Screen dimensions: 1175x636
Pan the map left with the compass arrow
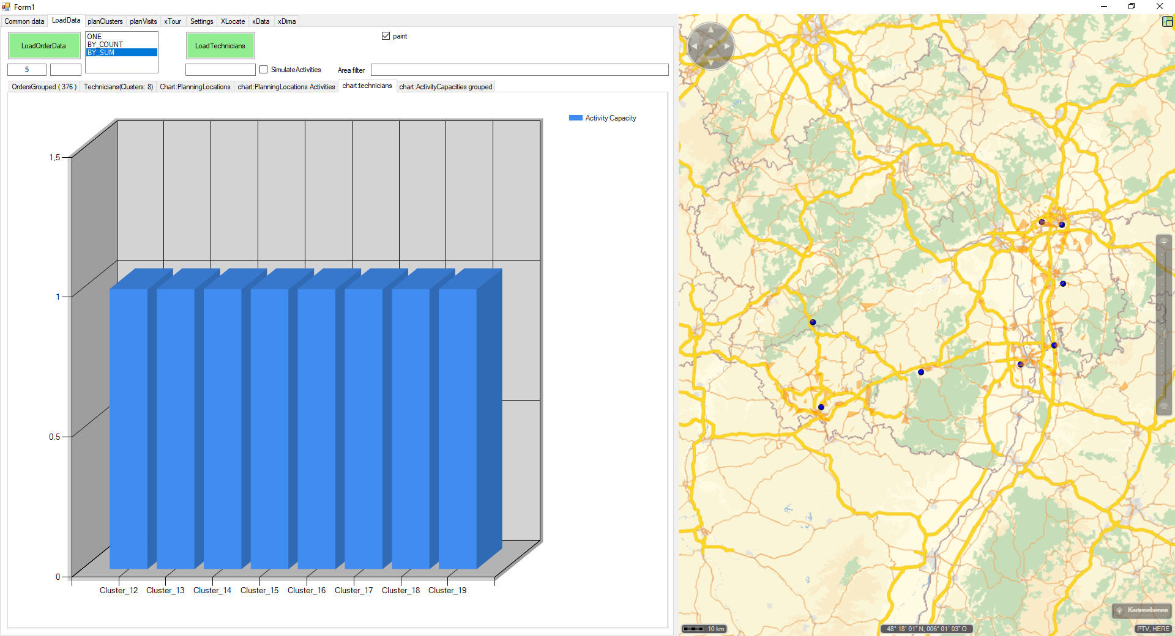tap(694, 46)
